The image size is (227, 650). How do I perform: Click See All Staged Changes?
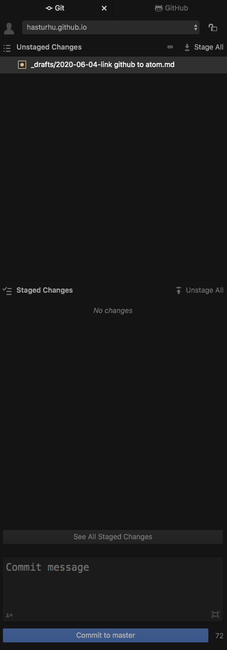click(113, 537)
